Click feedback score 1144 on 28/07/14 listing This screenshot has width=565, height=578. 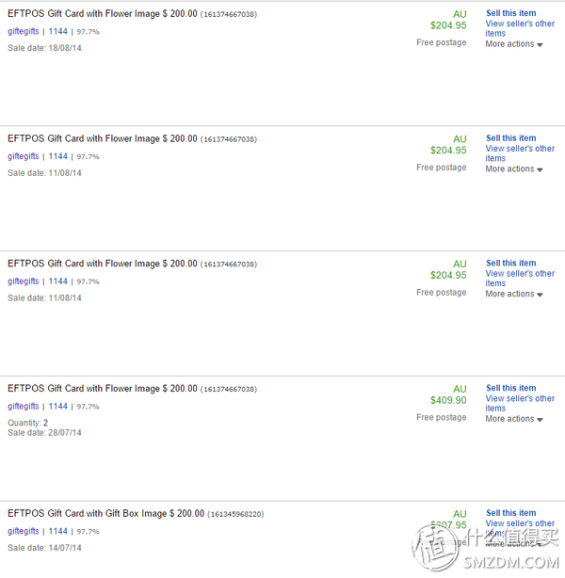pyautogui.click(x=58, y=407)
